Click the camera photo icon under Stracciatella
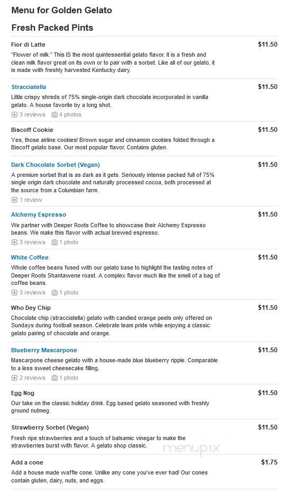This screenshot has width=286, height=492. (54, 115)
